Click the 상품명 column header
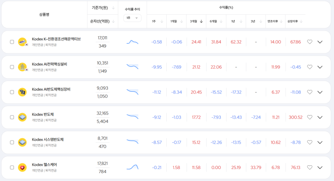 tap(45, 14)
